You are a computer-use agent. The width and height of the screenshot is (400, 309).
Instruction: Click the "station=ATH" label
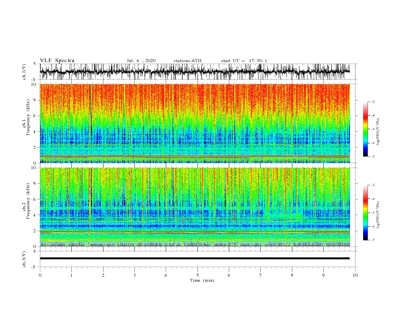point(187,61)
